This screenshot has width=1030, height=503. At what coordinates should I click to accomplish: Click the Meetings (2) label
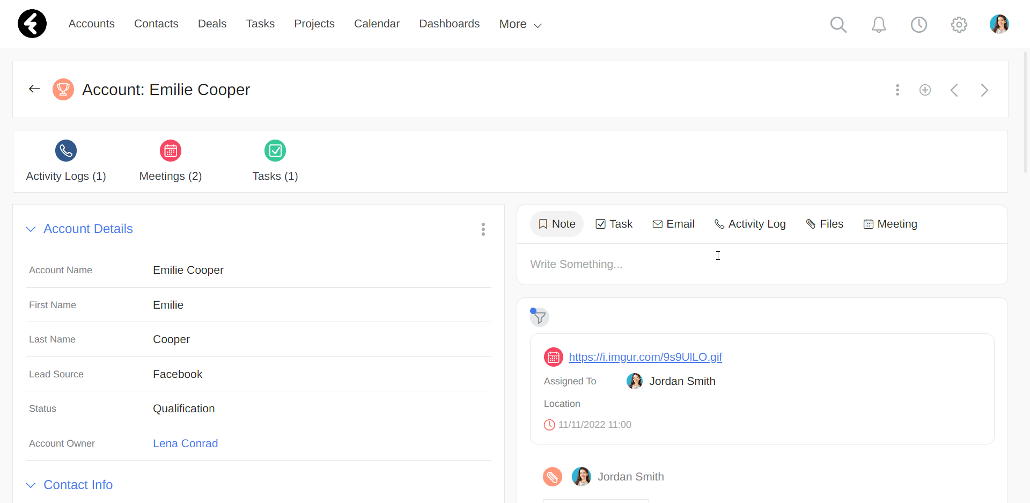click(x=171, y=176)
